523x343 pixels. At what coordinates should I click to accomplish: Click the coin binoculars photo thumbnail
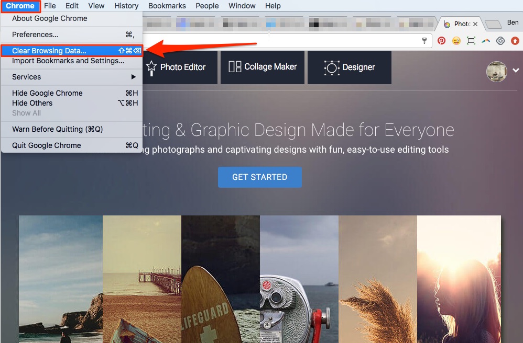click(x=299, y=279)
